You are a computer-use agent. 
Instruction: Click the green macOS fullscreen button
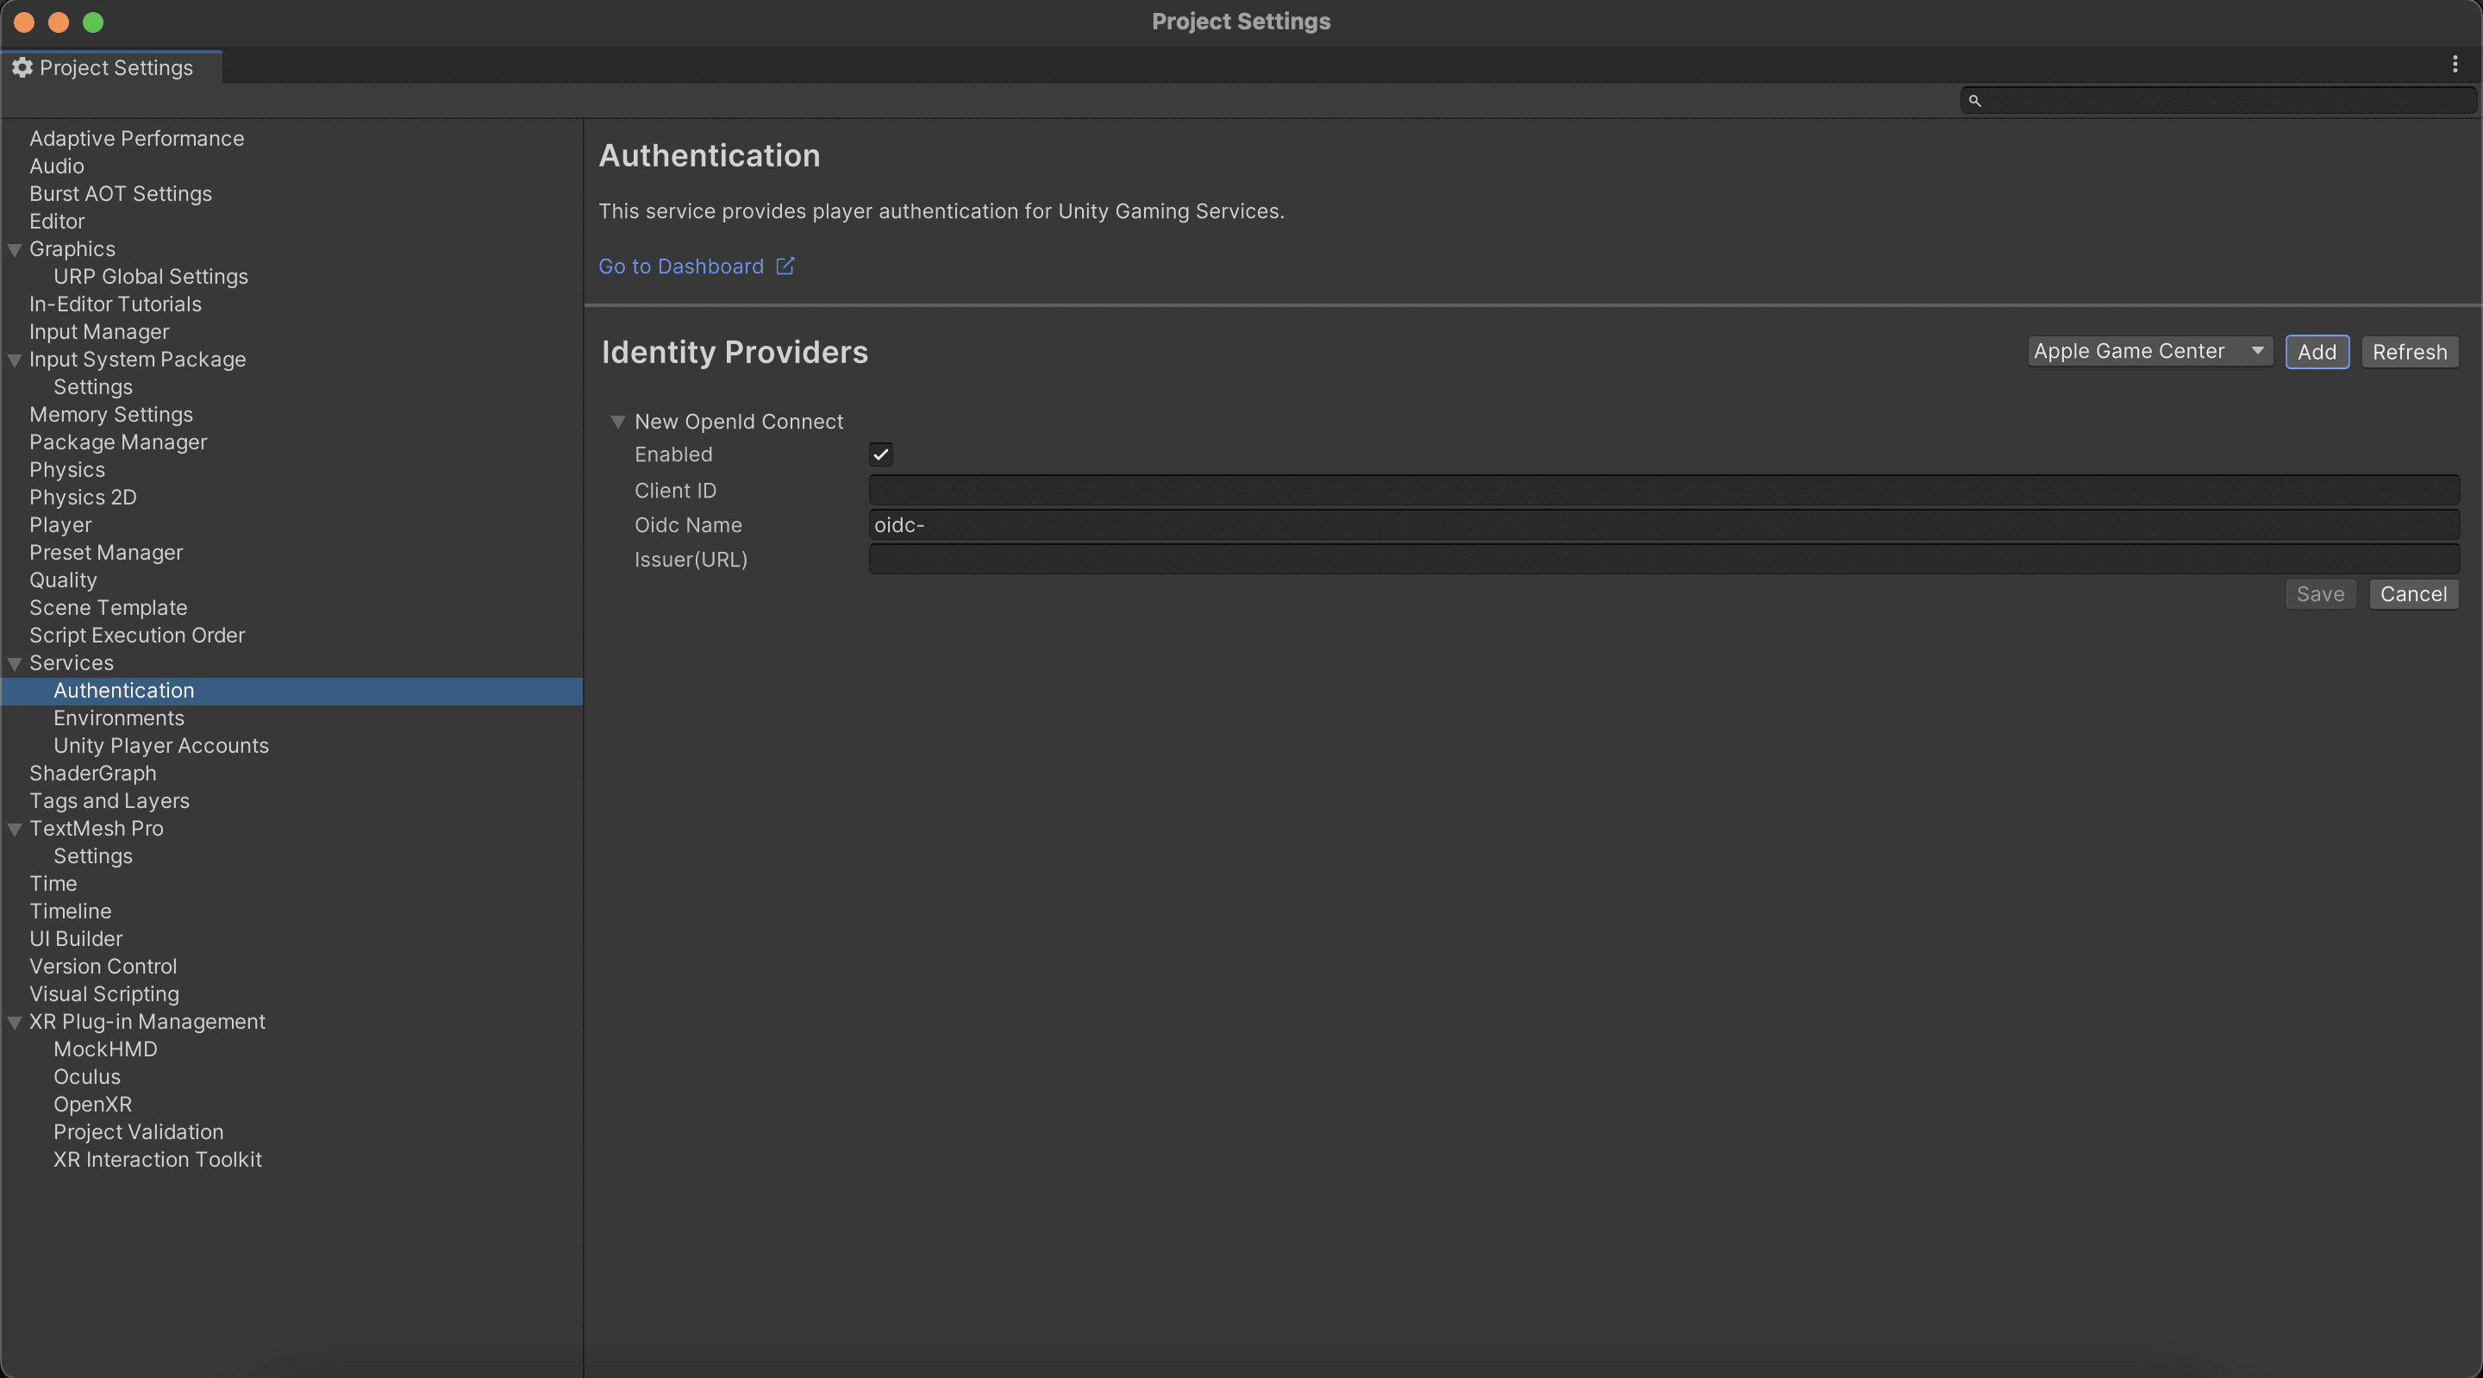pyautogui.click(x=92, y=22)
